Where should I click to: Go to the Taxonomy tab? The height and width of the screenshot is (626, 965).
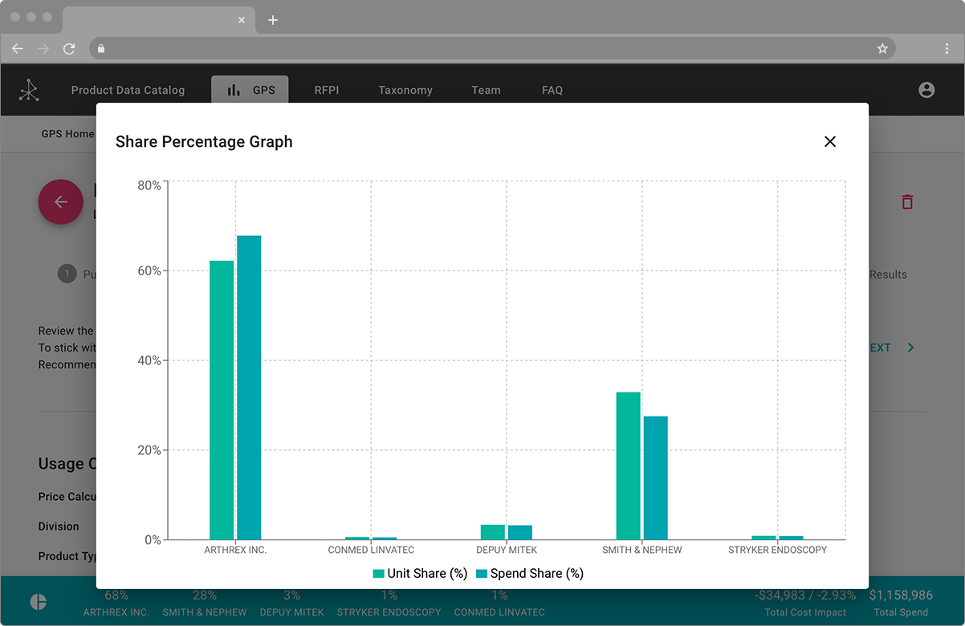[405, 90]
